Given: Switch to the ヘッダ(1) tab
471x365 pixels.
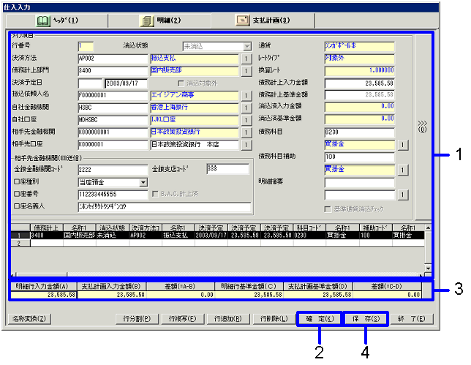Looking at the screenshot, I should pyautogui.click(x=57, y=20).
